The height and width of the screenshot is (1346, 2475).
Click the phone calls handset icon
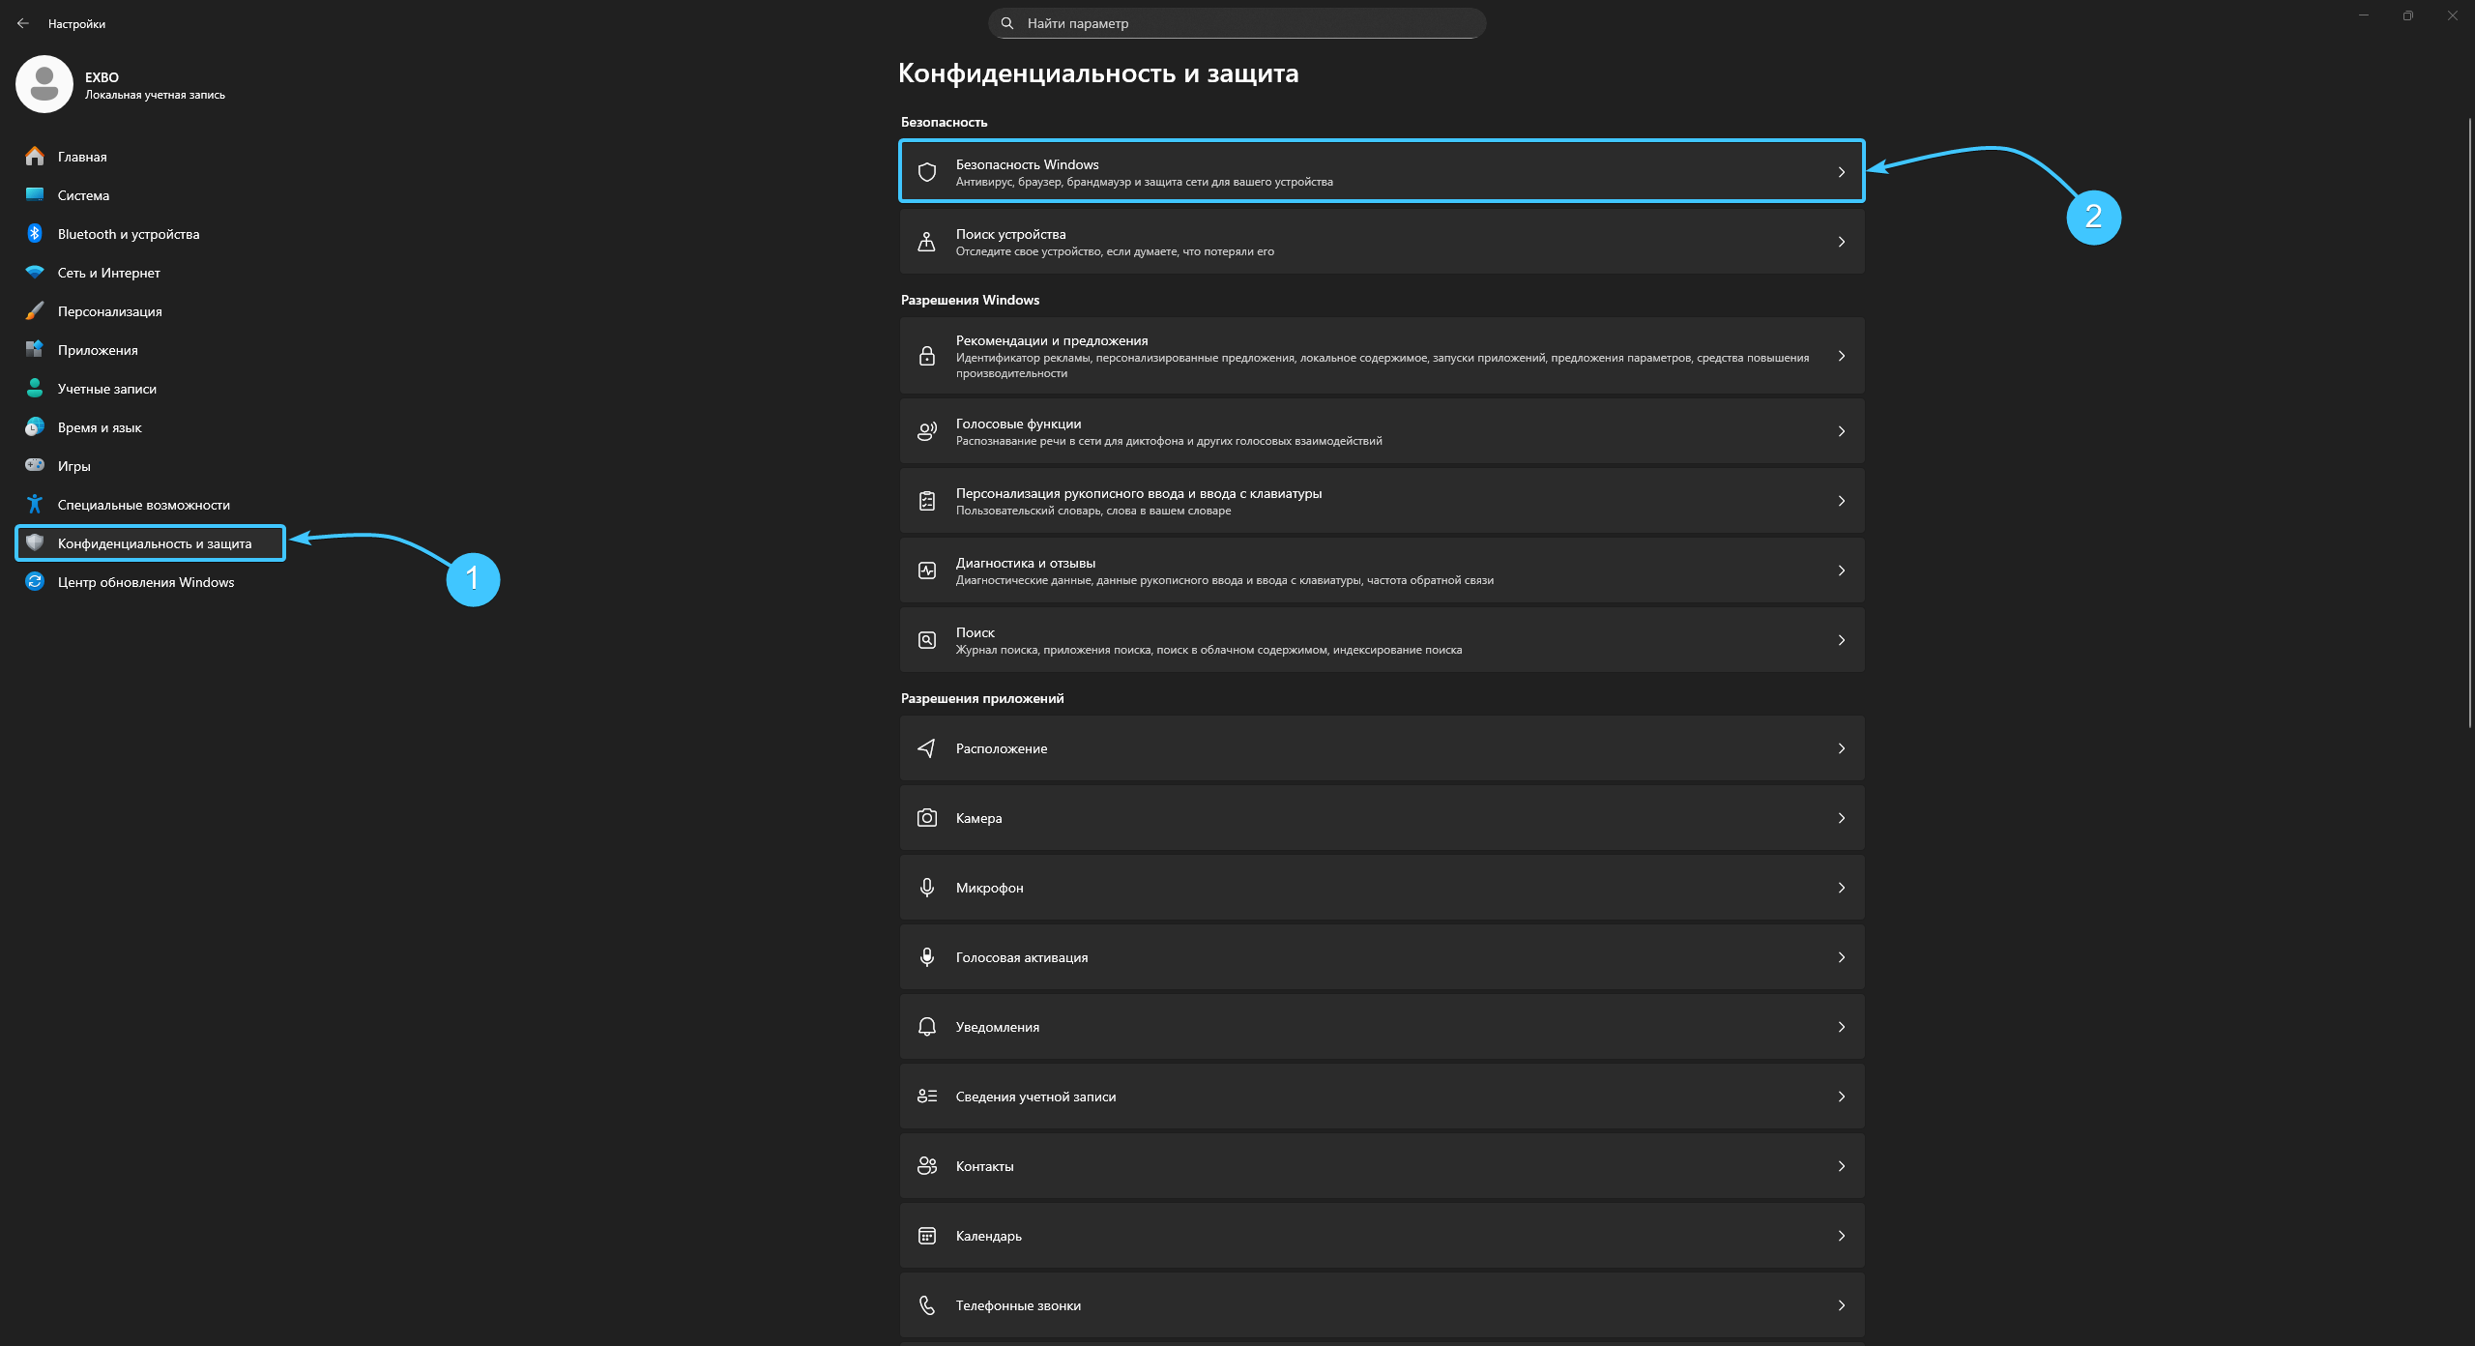(x=926, y=1305)
